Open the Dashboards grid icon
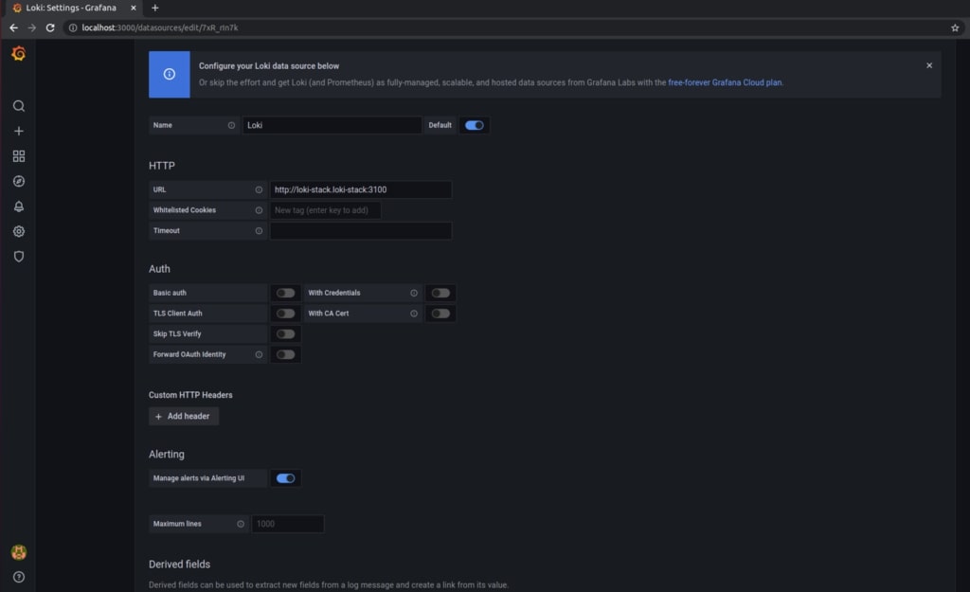 18,156
